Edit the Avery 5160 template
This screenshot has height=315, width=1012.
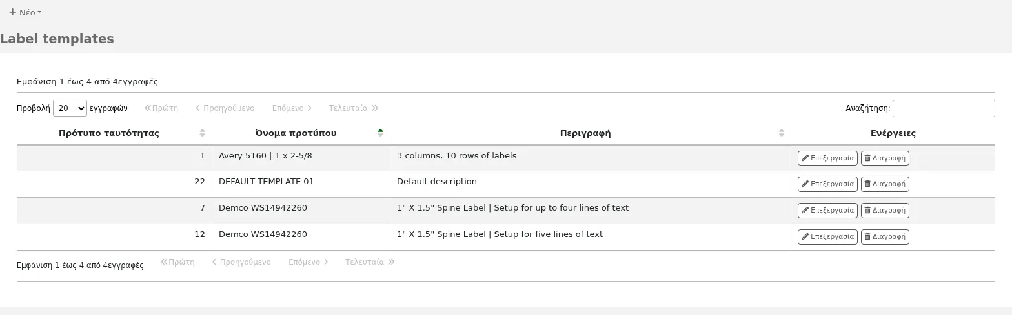827,158
